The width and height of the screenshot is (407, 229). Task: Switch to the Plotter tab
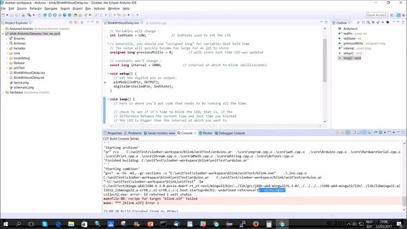(205, 133)
